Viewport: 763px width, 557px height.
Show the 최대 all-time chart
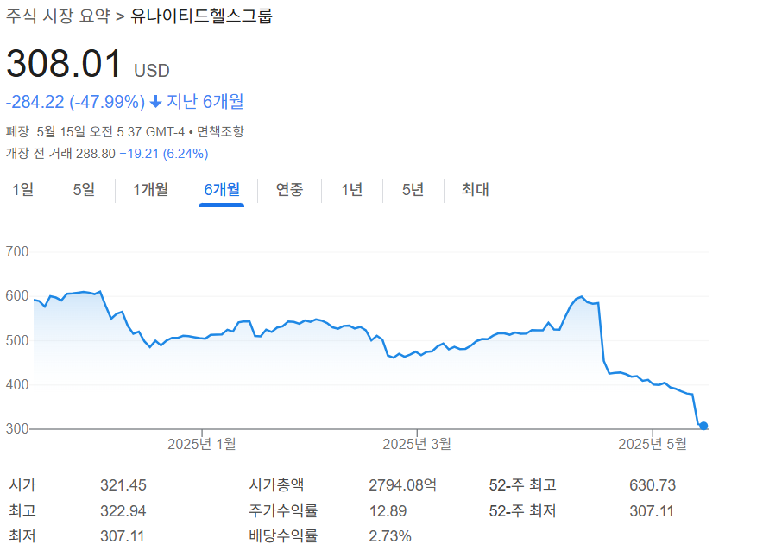coord(473,190)
